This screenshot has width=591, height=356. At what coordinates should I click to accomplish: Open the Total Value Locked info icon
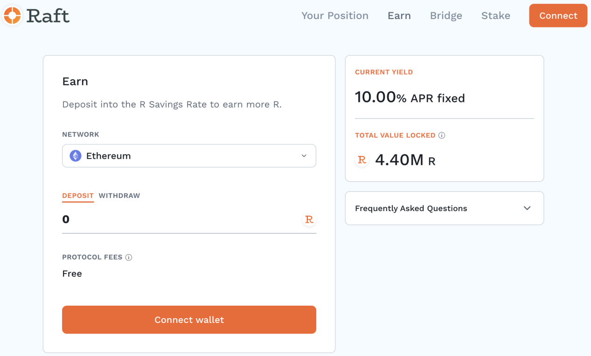point(442,135)
